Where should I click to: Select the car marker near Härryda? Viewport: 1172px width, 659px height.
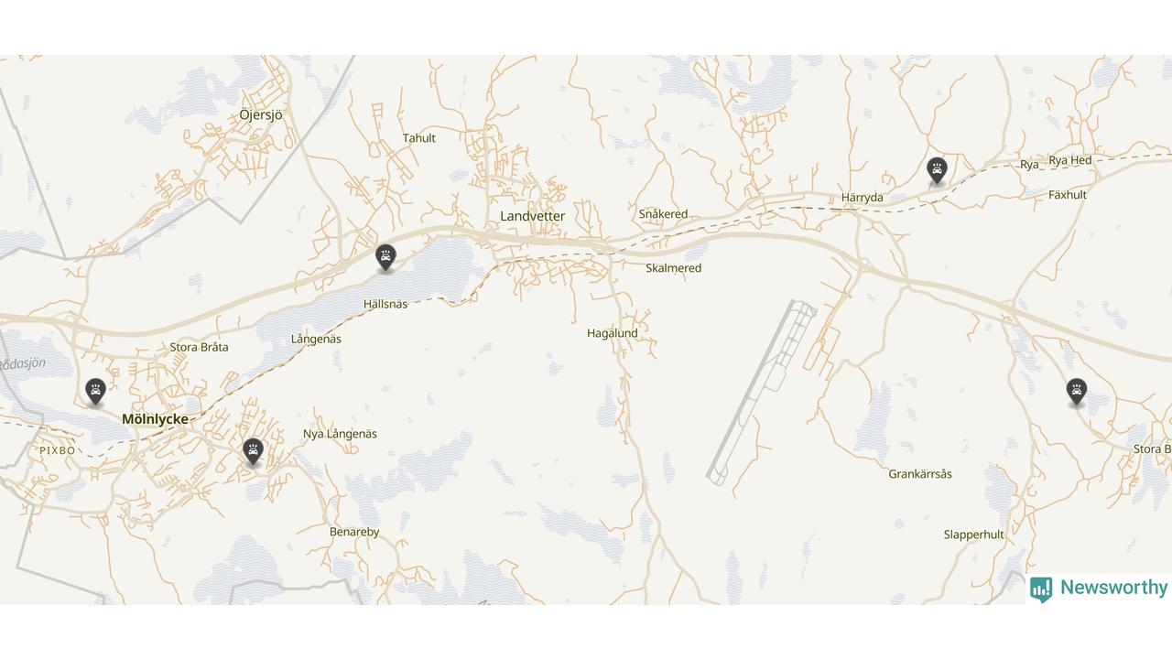tap(936, 170)
